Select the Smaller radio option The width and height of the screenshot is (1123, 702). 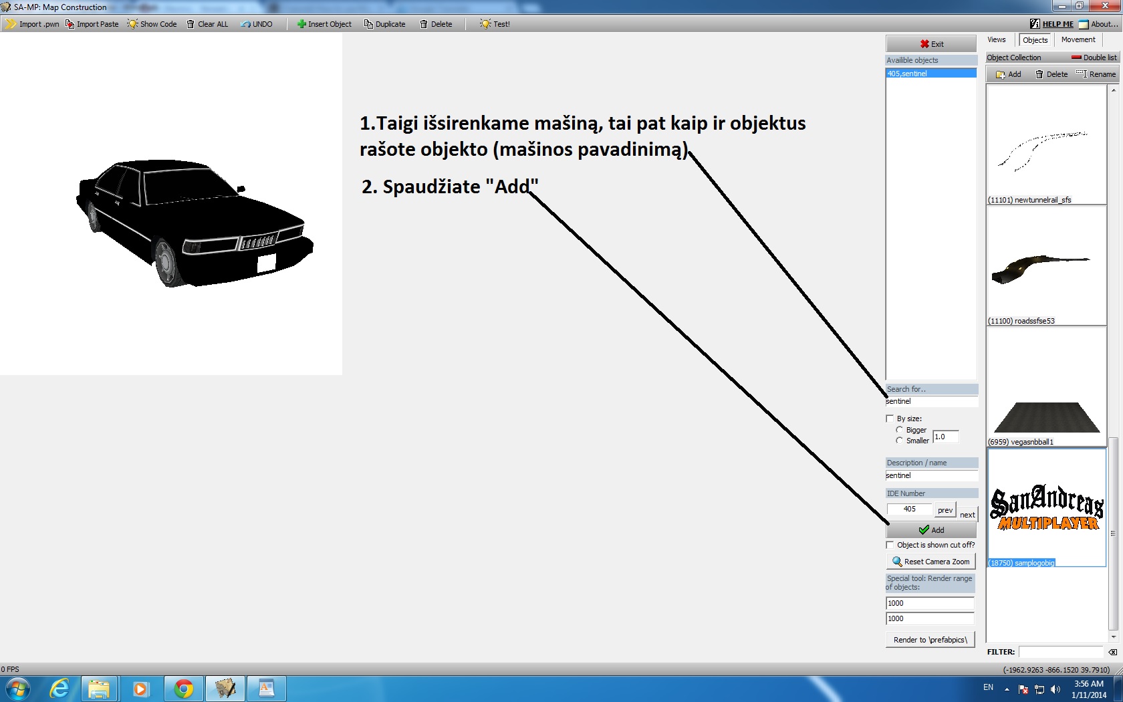tap(899, 441)
